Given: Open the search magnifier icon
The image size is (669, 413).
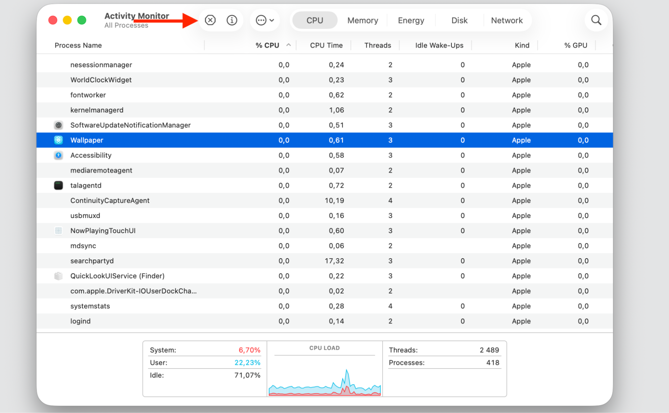Looking at the screenshot, I should click(596, 20).
